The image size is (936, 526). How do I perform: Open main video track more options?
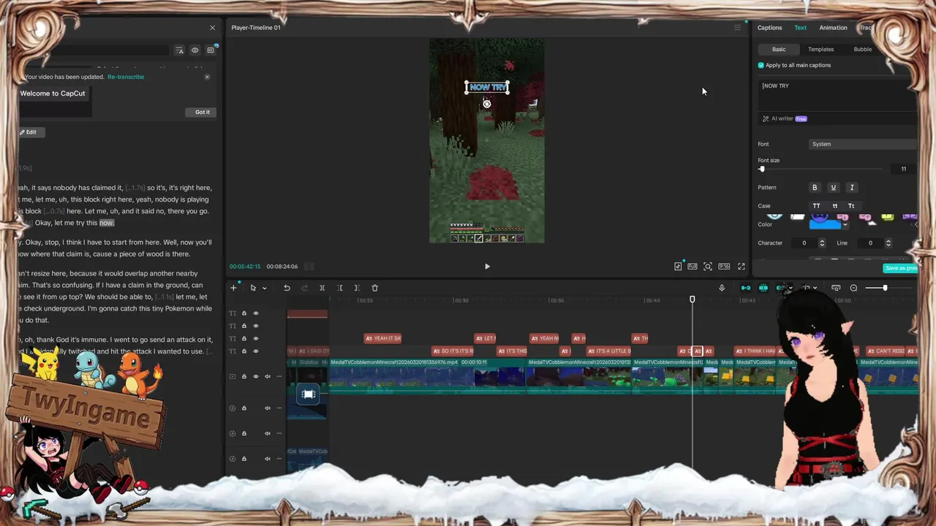coord(279,376)
